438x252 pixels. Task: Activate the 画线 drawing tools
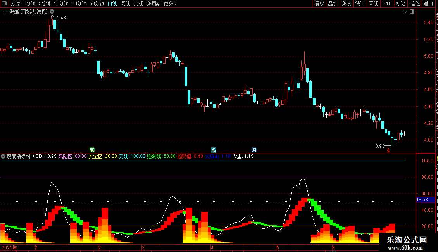373,3
